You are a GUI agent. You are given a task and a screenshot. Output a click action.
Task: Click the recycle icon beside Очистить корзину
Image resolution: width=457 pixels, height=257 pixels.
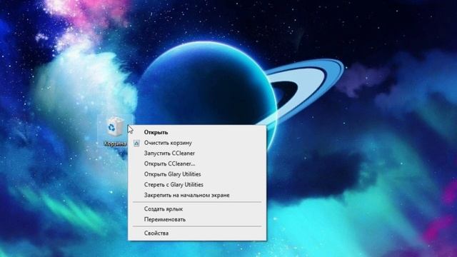(x=136, y=143)
